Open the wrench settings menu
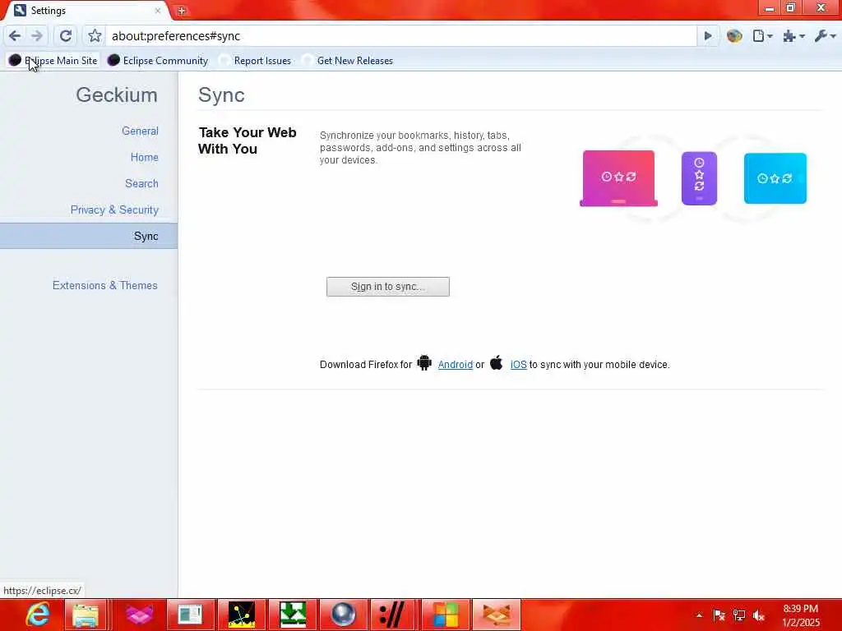The image size is (842, 631). [825, 36]
